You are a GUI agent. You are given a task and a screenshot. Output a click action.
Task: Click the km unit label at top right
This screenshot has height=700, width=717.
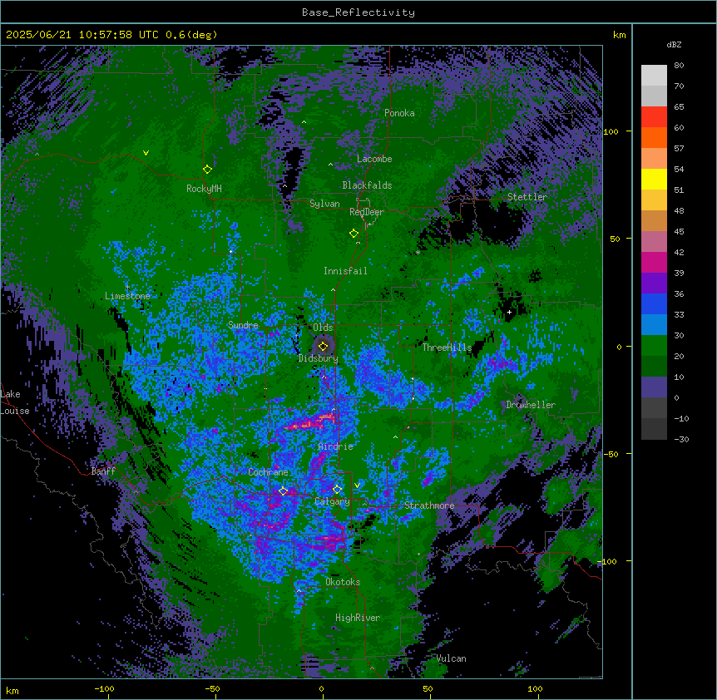(620, 35)
